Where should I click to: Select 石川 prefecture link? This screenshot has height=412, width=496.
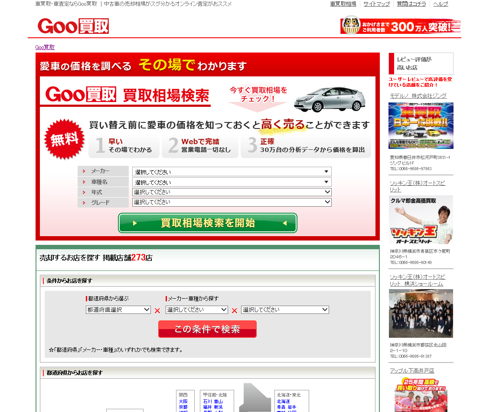tap(208, 402)
